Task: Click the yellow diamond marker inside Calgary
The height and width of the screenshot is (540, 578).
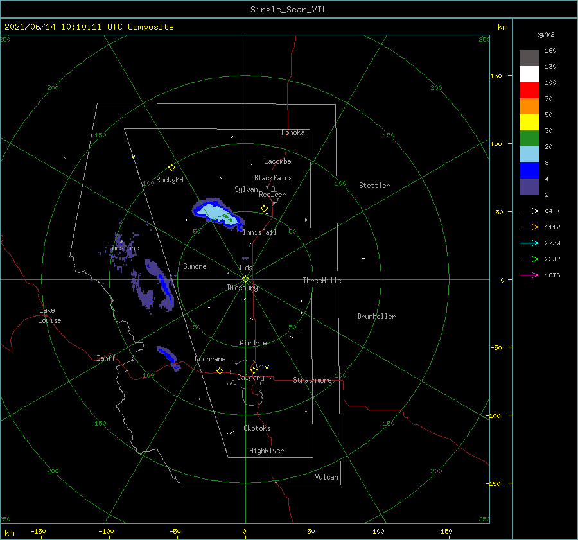Action: [x=254, y=370]
